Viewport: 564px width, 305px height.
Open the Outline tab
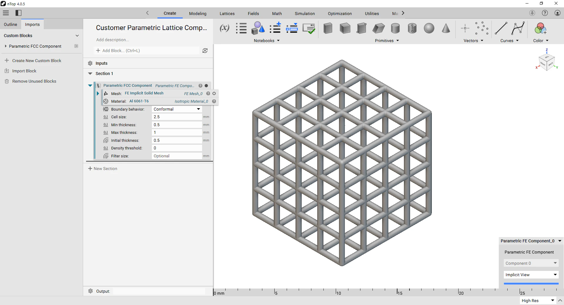point(11,24)
